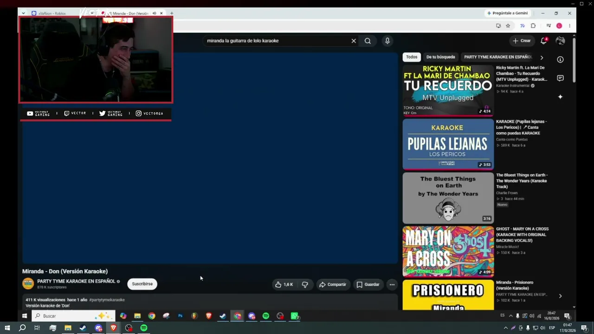Open the Prisionero karaoke thumbnail
Viewport: 594px width, 334px height.
(x=448, y=295)
